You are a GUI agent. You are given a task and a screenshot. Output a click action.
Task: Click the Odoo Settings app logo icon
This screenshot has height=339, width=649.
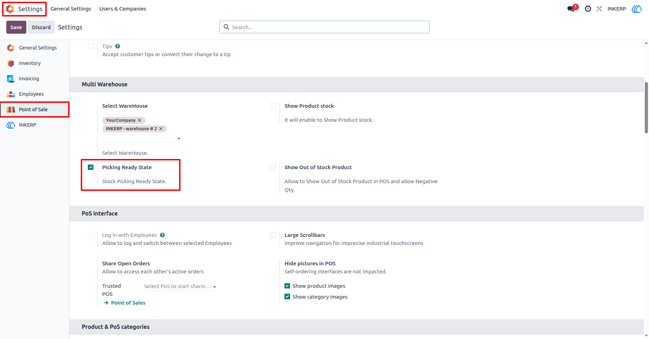11,9
